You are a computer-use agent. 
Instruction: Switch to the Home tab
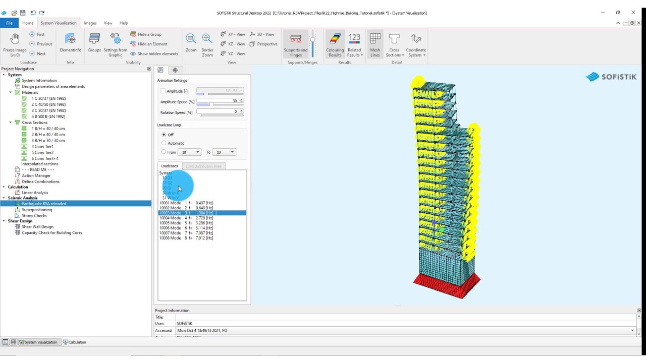28,23
